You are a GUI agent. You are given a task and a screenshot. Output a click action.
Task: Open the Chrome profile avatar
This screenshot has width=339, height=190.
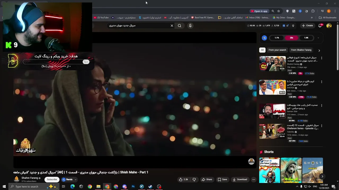point(329,11)
